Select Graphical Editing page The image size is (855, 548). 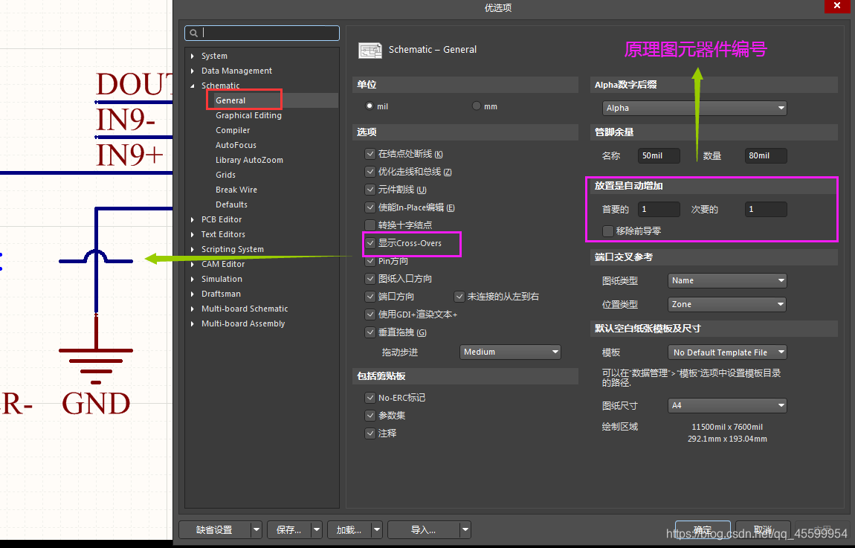point(248,115)
